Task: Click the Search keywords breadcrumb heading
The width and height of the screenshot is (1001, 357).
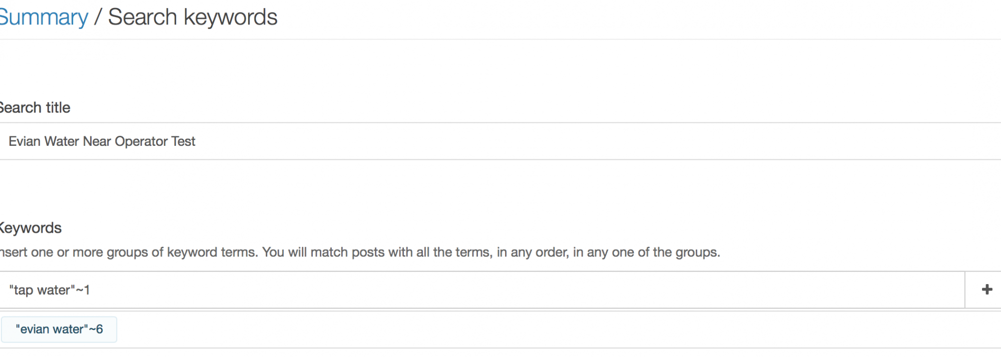Action: 193,17
